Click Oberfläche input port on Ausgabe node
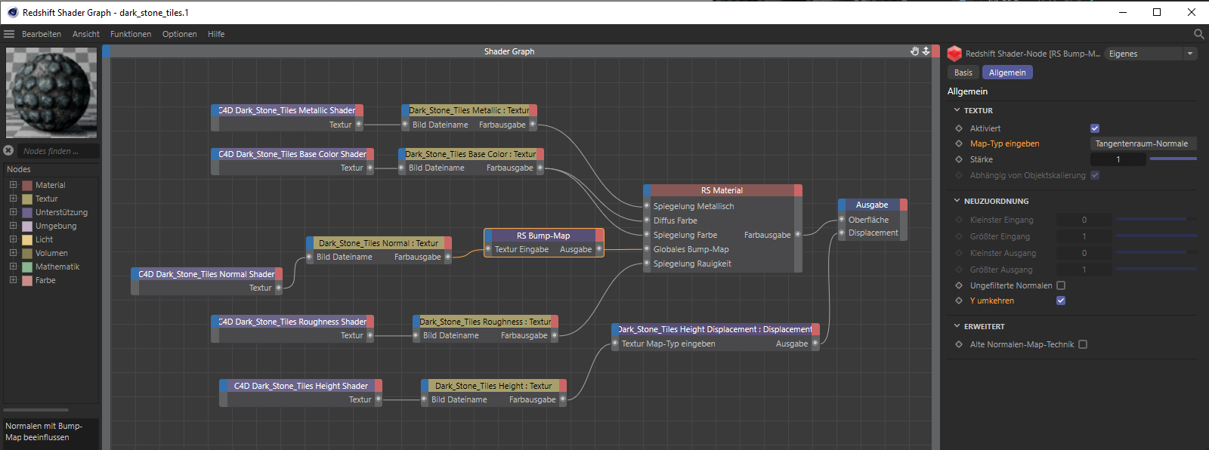 pyautogui.click(x=842, y=220)
